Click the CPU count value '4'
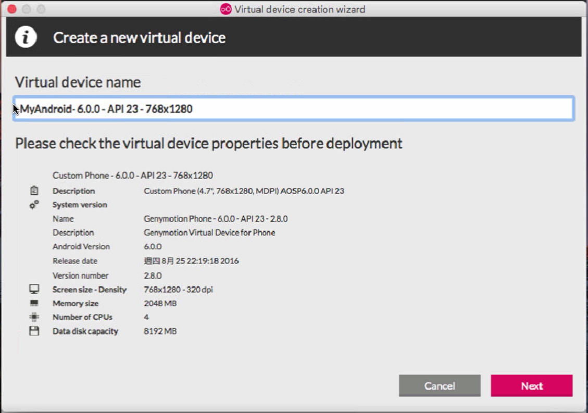Screen dimensions: 588x413 [146, 317]
